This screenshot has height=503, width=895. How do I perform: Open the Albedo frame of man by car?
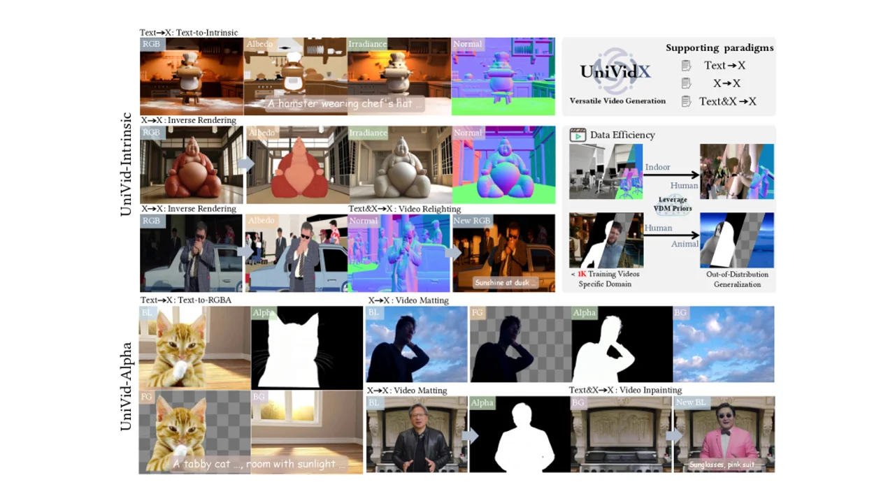point(296,253)
